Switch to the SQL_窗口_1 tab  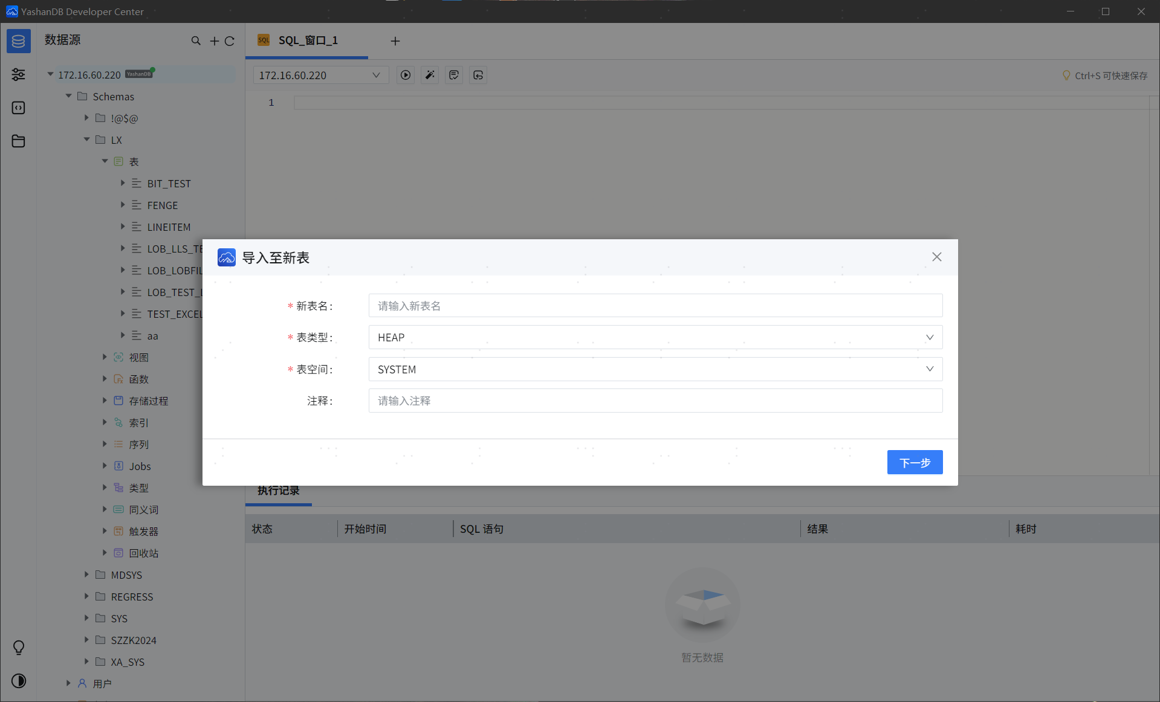point(307,40)
